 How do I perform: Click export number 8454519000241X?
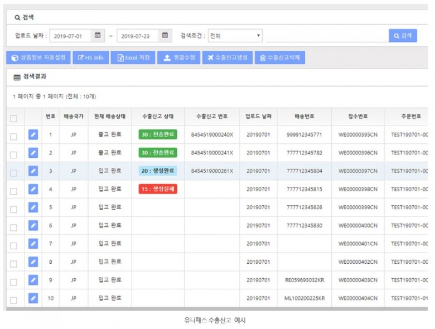pyautogui.click(x=212, y=153)
